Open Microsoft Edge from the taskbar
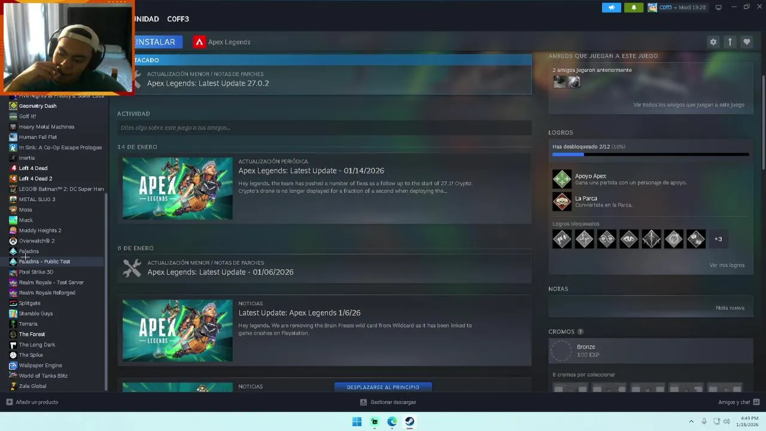The height and width of the screenshot is (431, 766). coord(392,421)
